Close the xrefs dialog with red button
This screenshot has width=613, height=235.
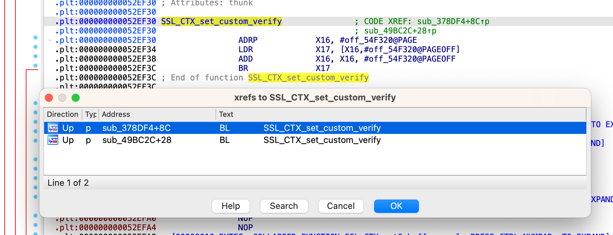[x=49, y=98]
